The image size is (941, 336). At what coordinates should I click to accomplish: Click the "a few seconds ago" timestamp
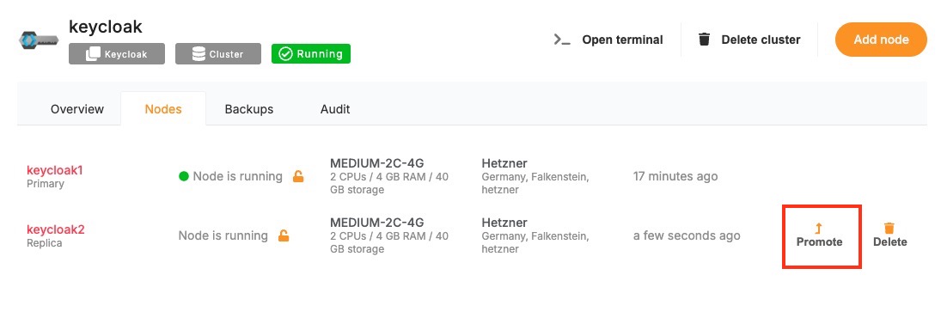(x=687, y=235)
